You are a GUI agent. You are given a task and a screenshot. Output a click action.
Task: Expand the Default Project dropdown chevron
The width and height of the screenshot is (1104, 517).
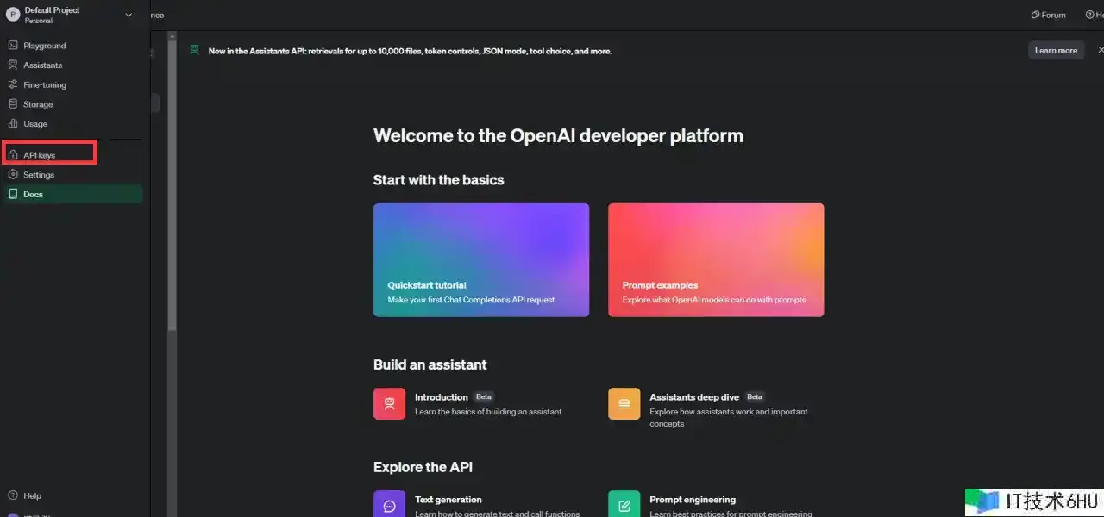(129, 15)
